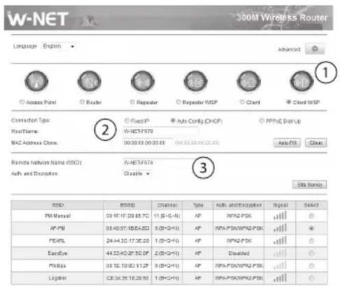The height and width of the screenshot is (286, 340).
Task: Click the Site Survey button
Action: 309,185
